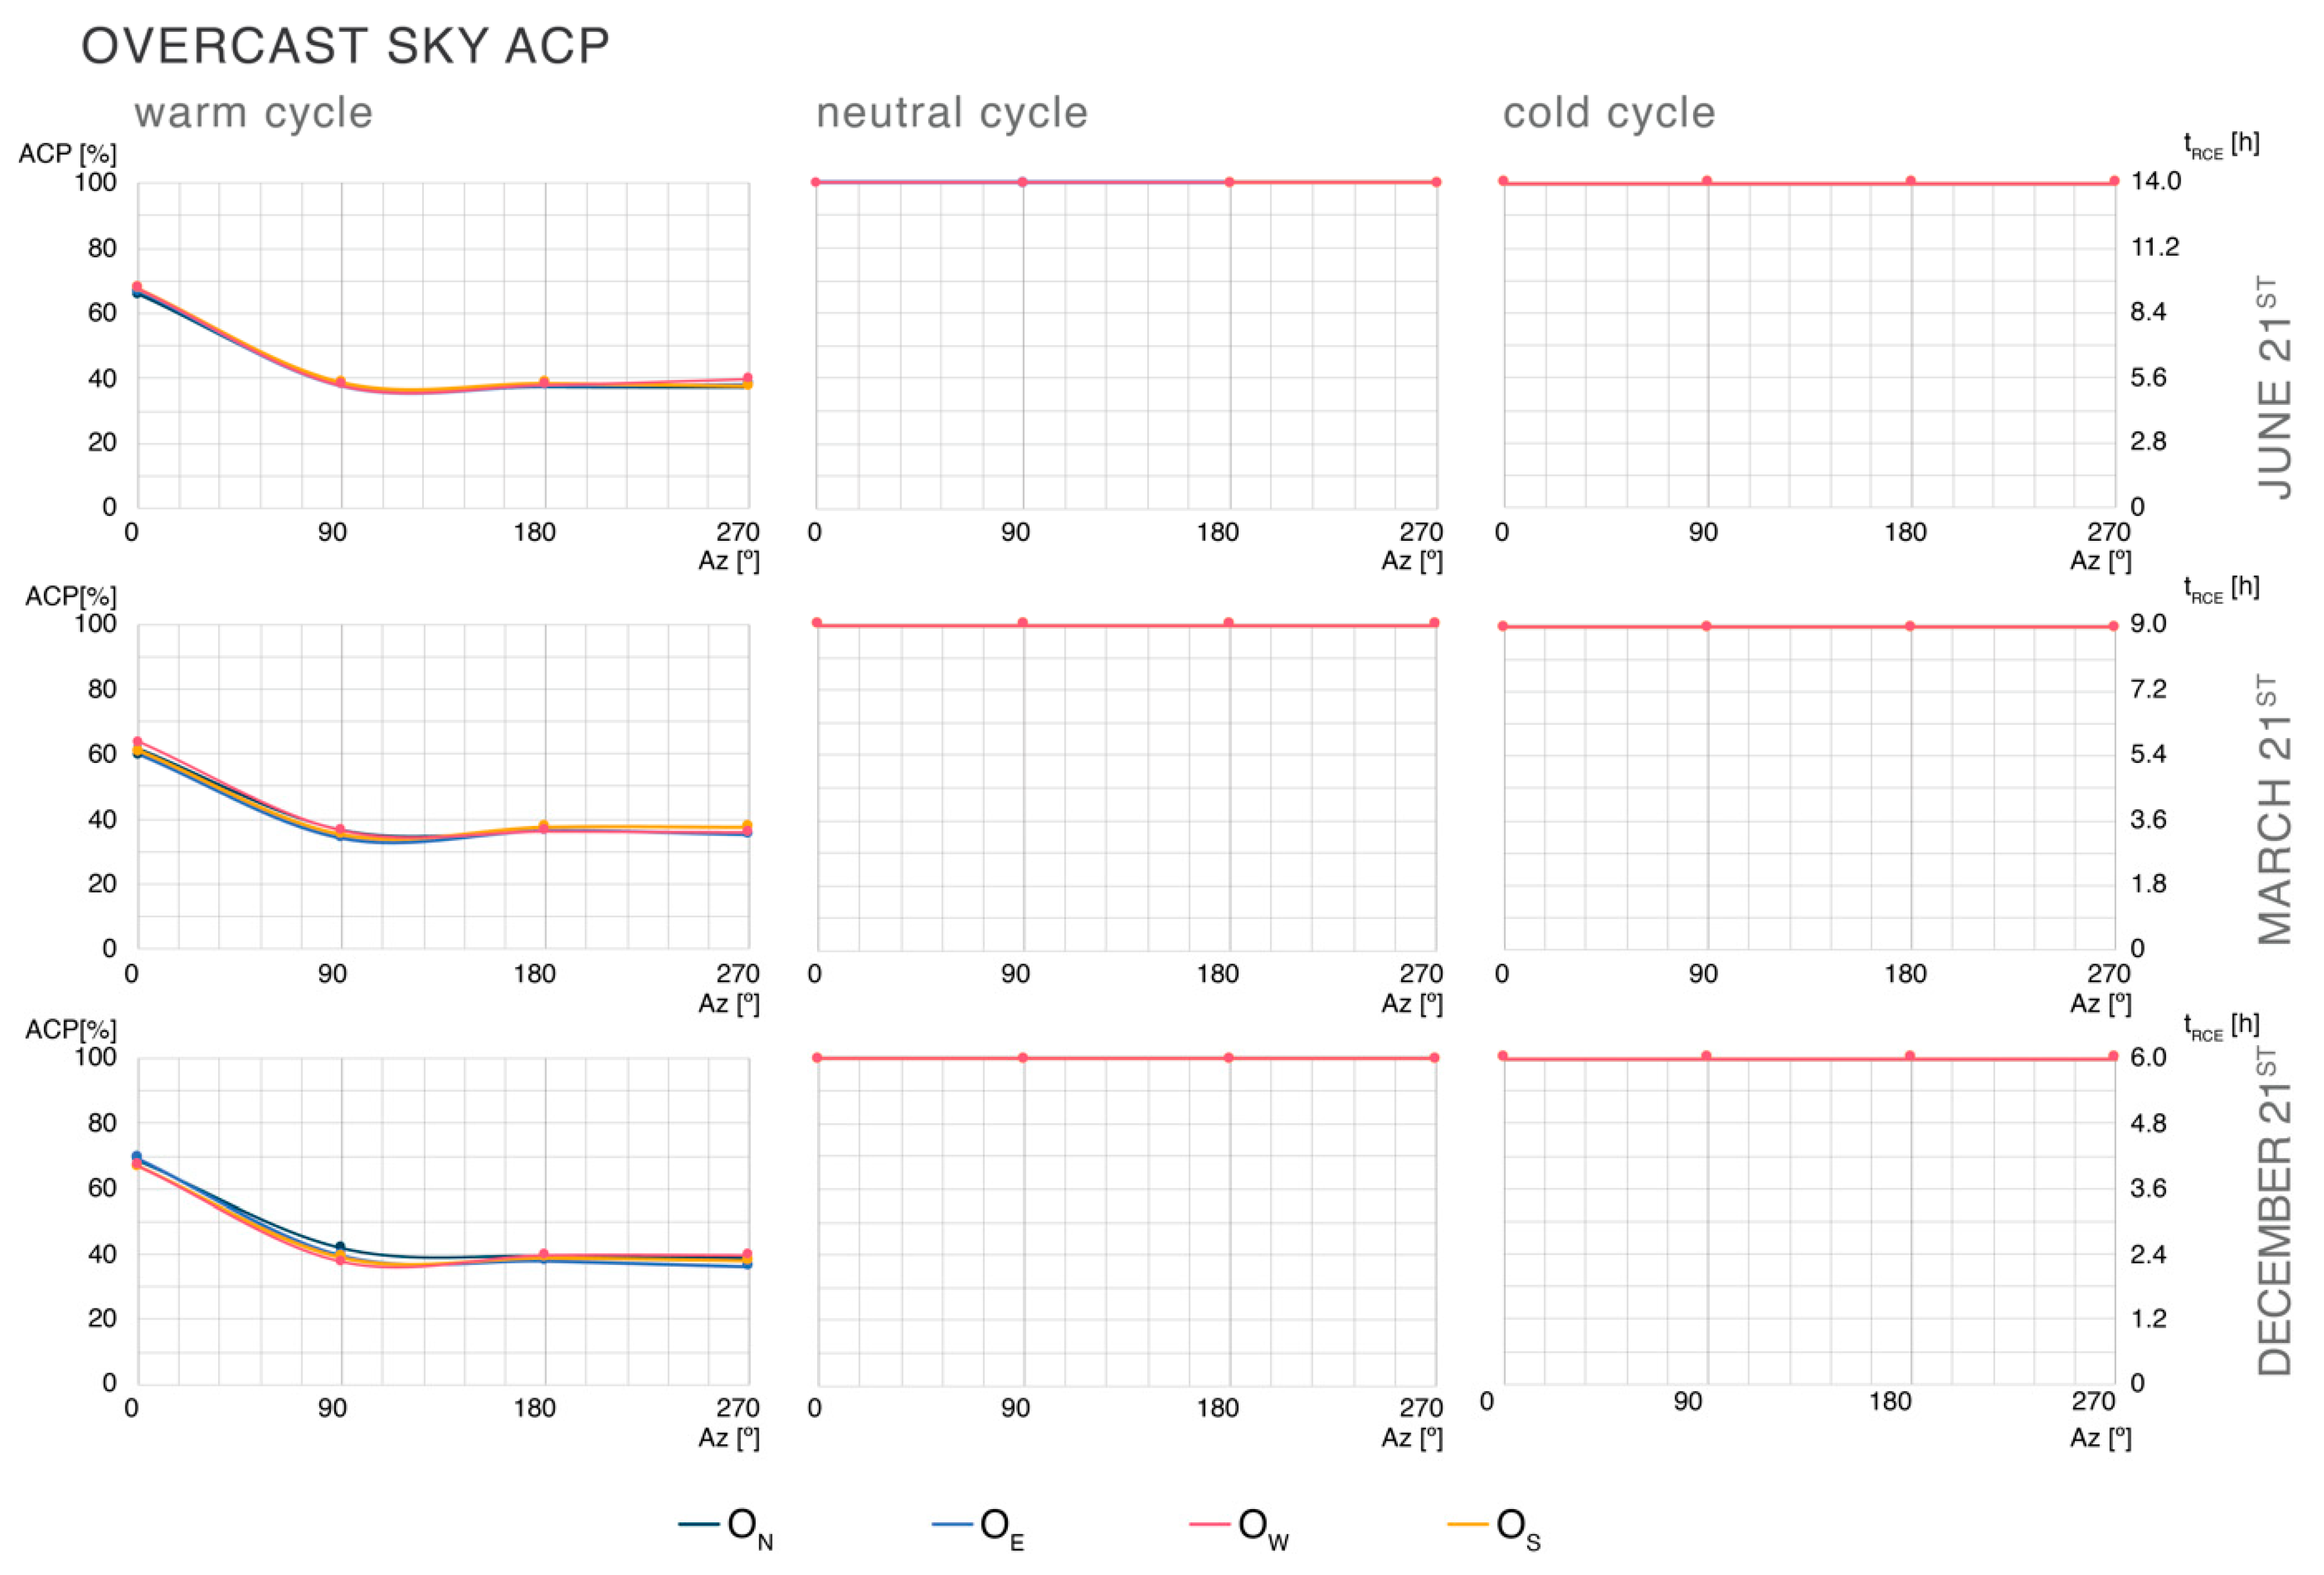Screen dimensions: 2324x1575
Task: Click the '14.0' tick on June tRCE axis
Action: (2155, 181)
